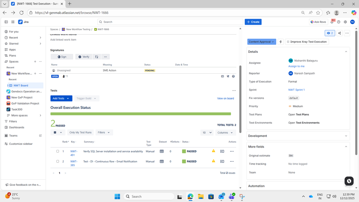Open the Filters dropdown

click(104, 133)
